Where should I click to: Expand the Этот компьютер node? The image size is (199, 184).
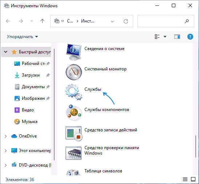[5, 151]
